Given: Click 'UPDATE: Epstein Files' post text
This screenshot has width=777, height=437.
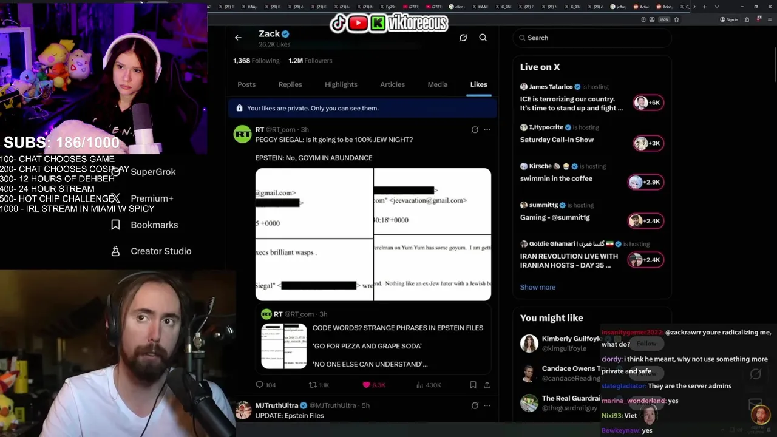Looking at the screenshot, I should [x=290, y=416].
